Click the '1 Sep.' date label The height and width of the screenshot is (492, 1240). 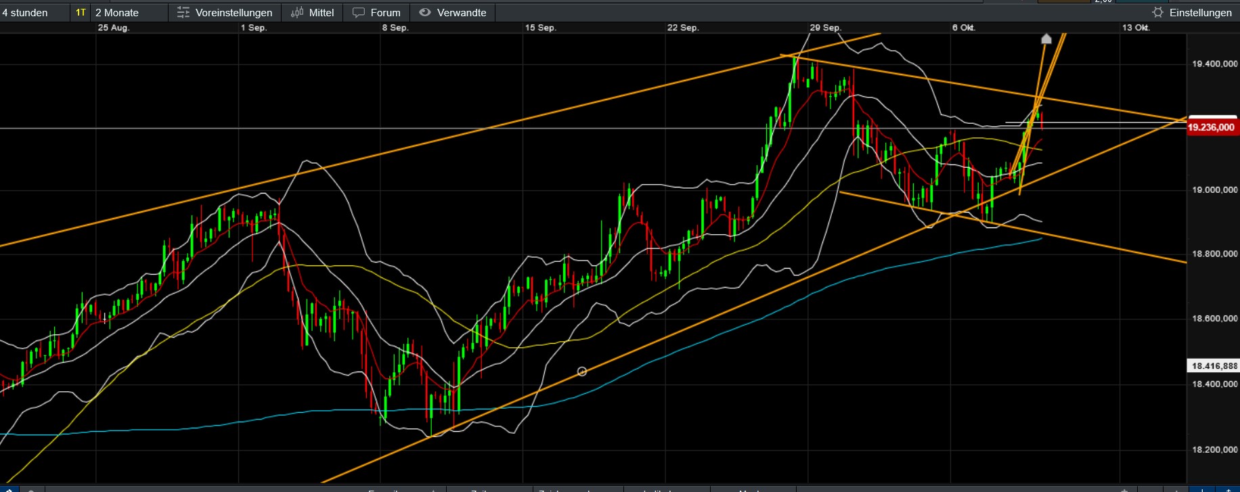(254, 28)
